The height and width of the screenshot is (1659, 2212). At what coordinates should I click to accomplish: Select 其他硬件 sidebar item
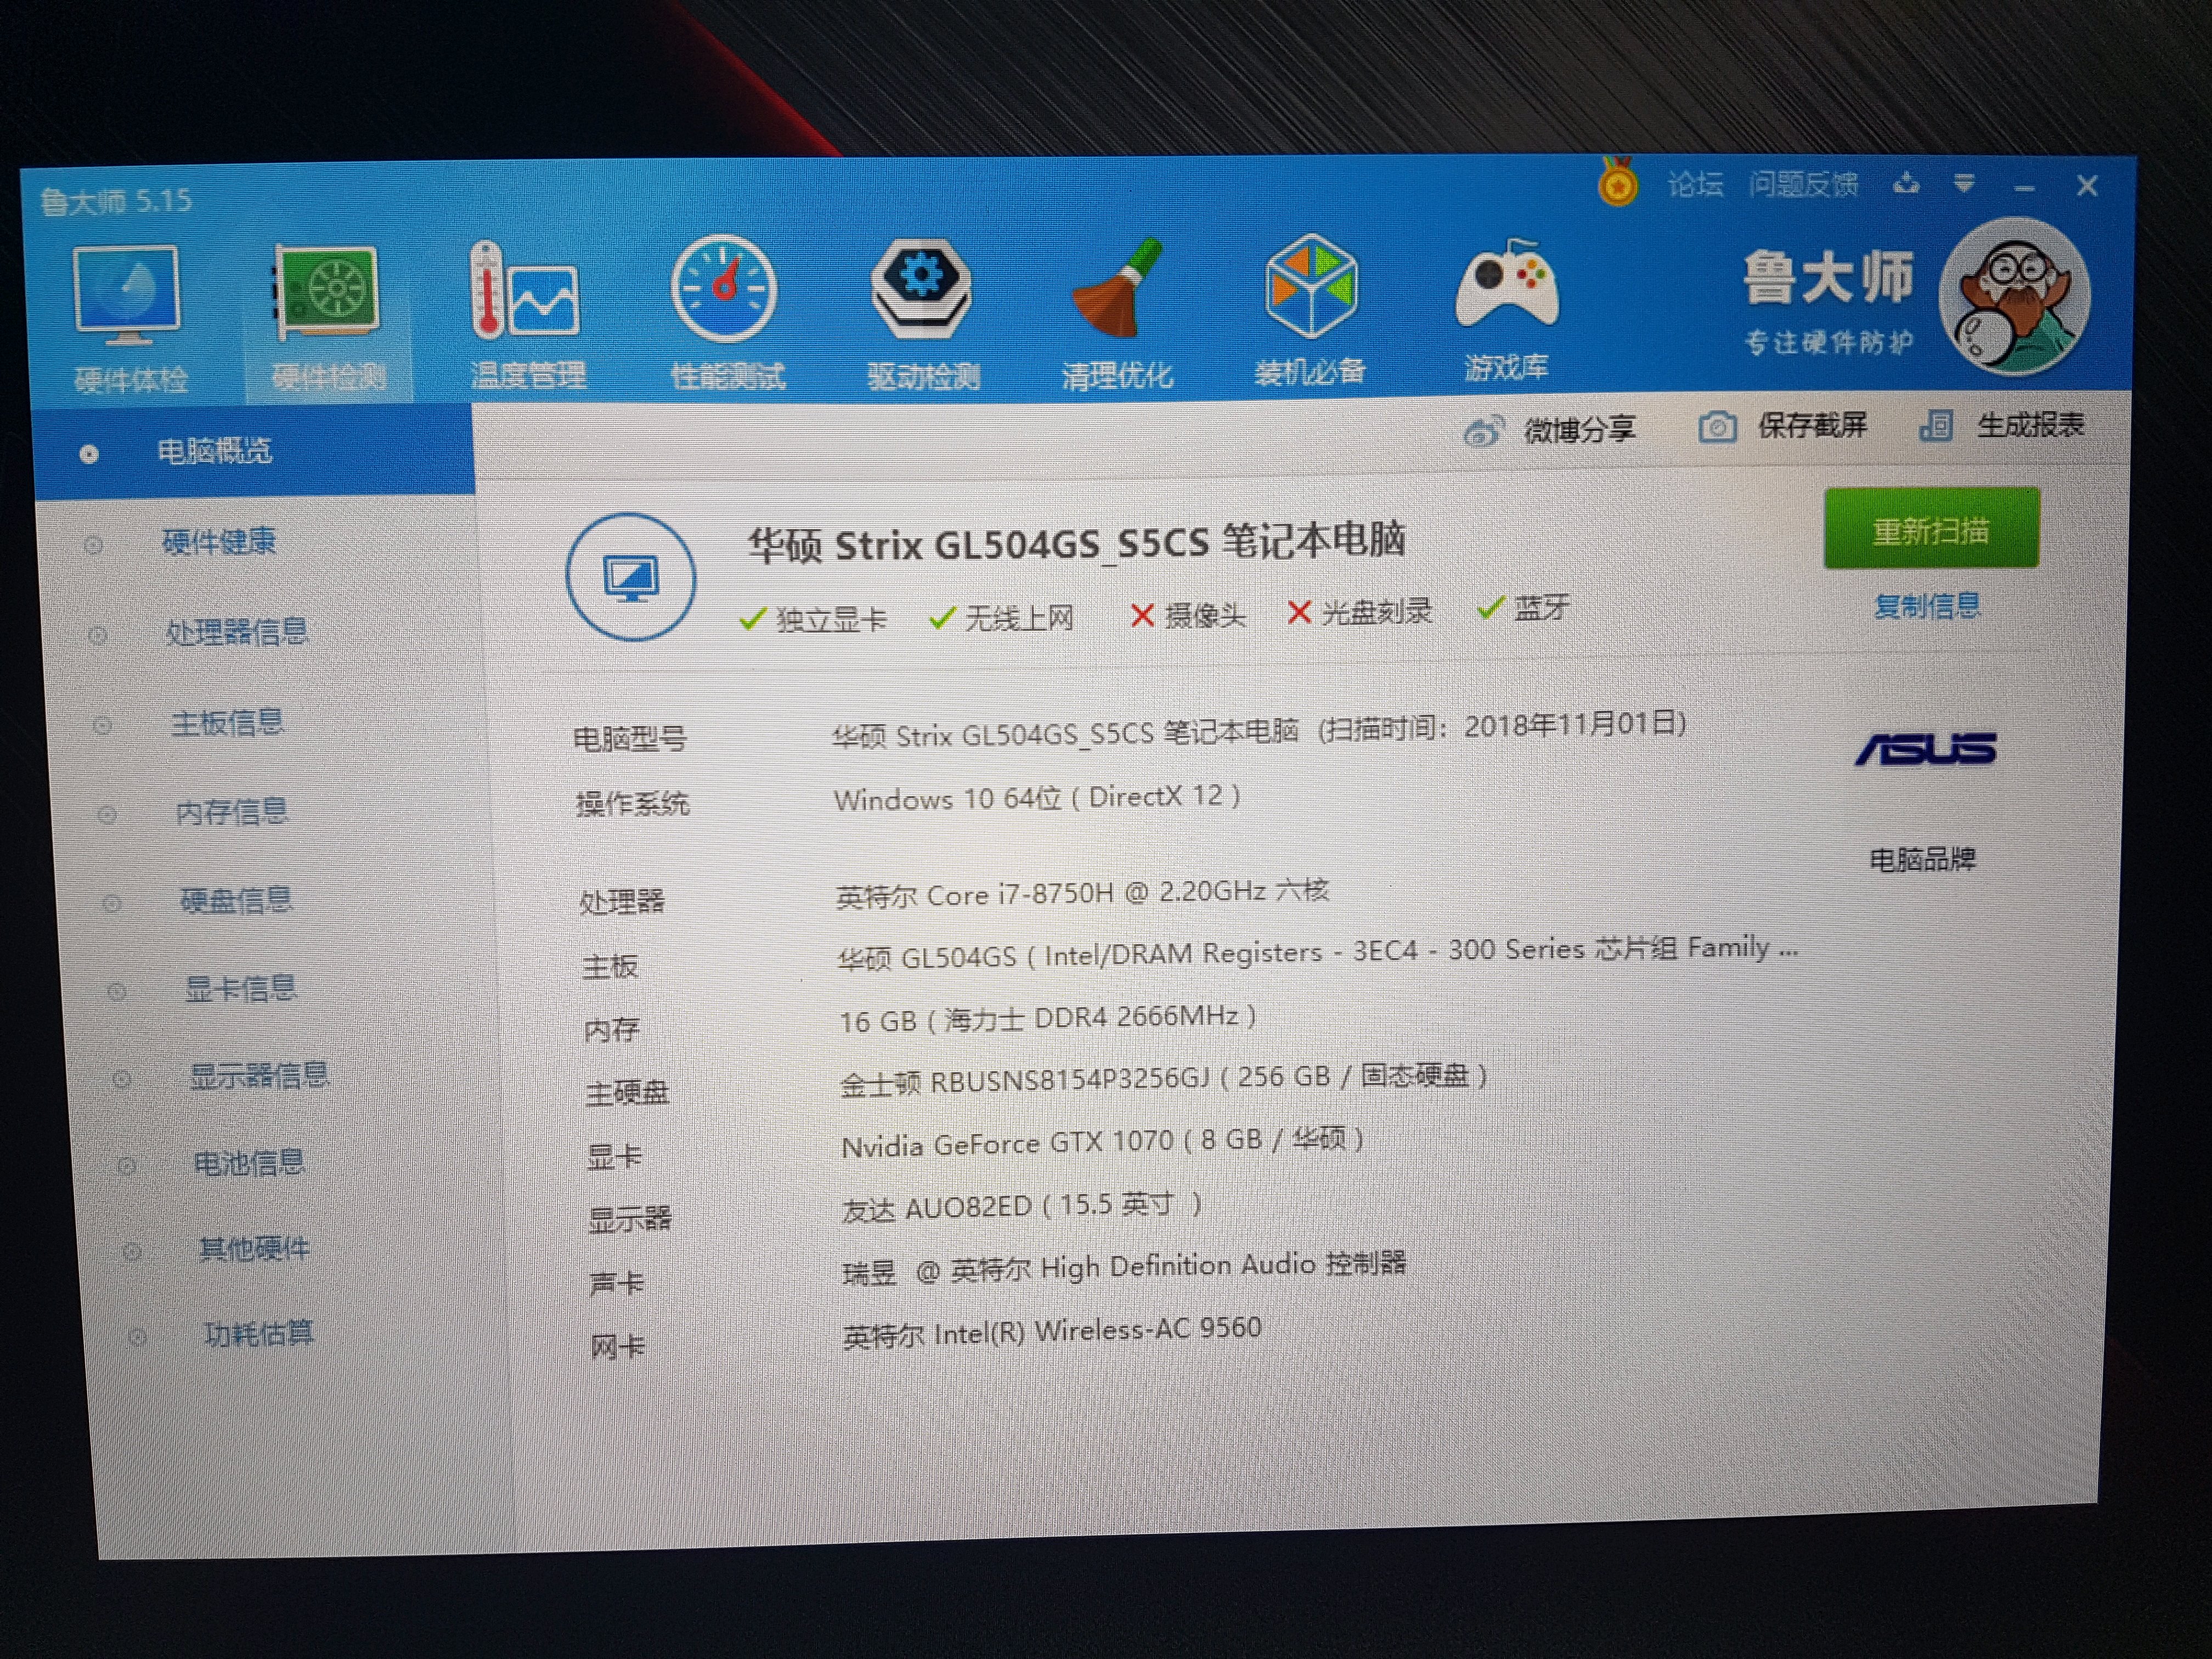click(x=254, y=1249)
